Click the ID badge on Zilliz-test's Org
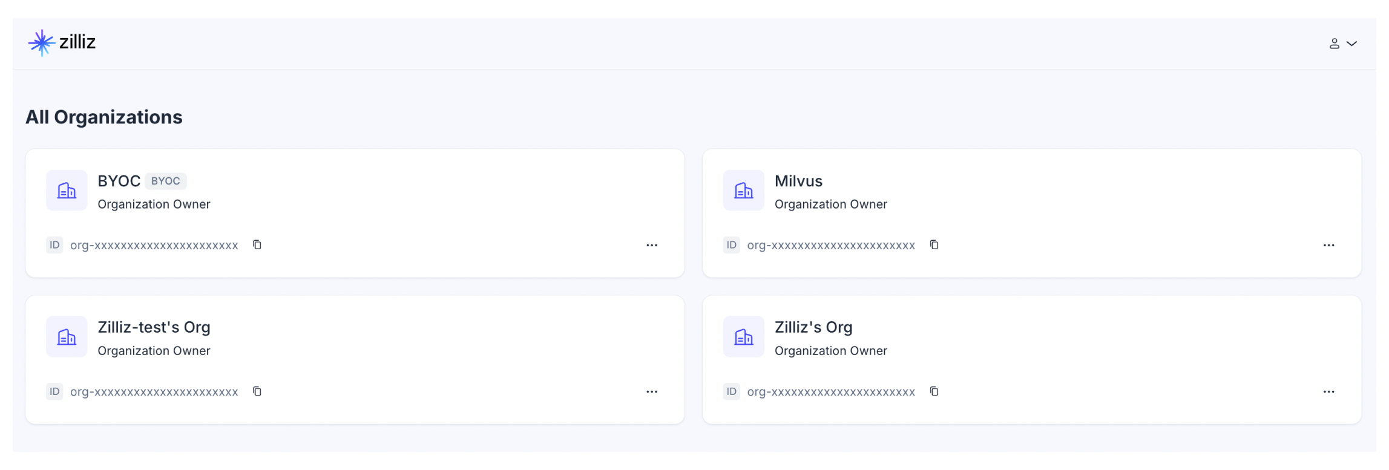 (x=54, y=391)
